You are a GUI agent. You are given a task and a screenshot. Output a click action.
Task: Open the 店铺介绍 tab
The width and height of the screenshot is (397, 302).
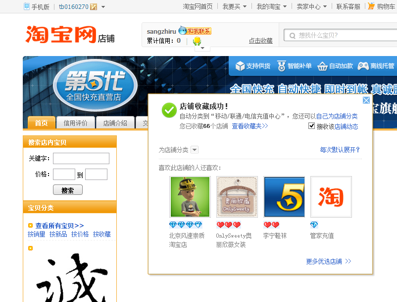115,122
